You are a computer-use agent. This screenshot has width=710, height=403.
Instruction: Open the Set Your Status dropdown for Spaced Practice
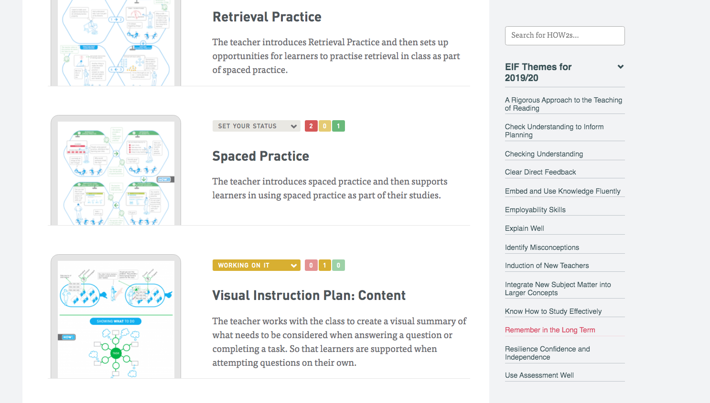point(256,126)
